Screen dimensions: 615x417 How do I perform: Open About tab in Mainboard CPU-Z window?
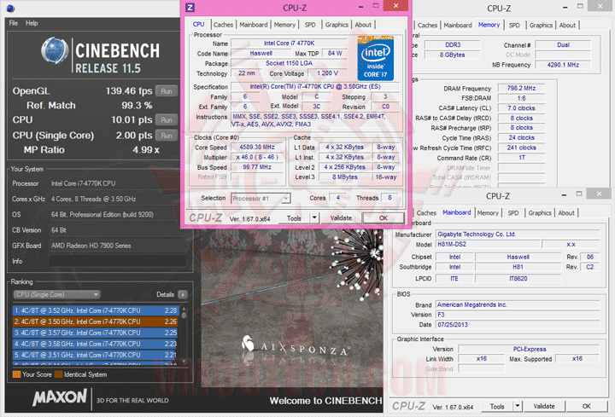(x=566, y=213)
